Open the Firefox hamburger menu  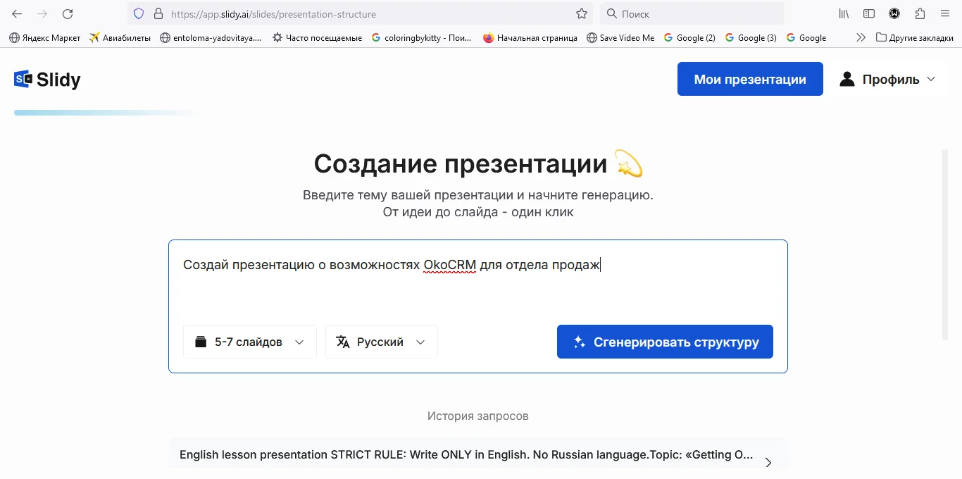pyautogui.click(x=945, y=13)
